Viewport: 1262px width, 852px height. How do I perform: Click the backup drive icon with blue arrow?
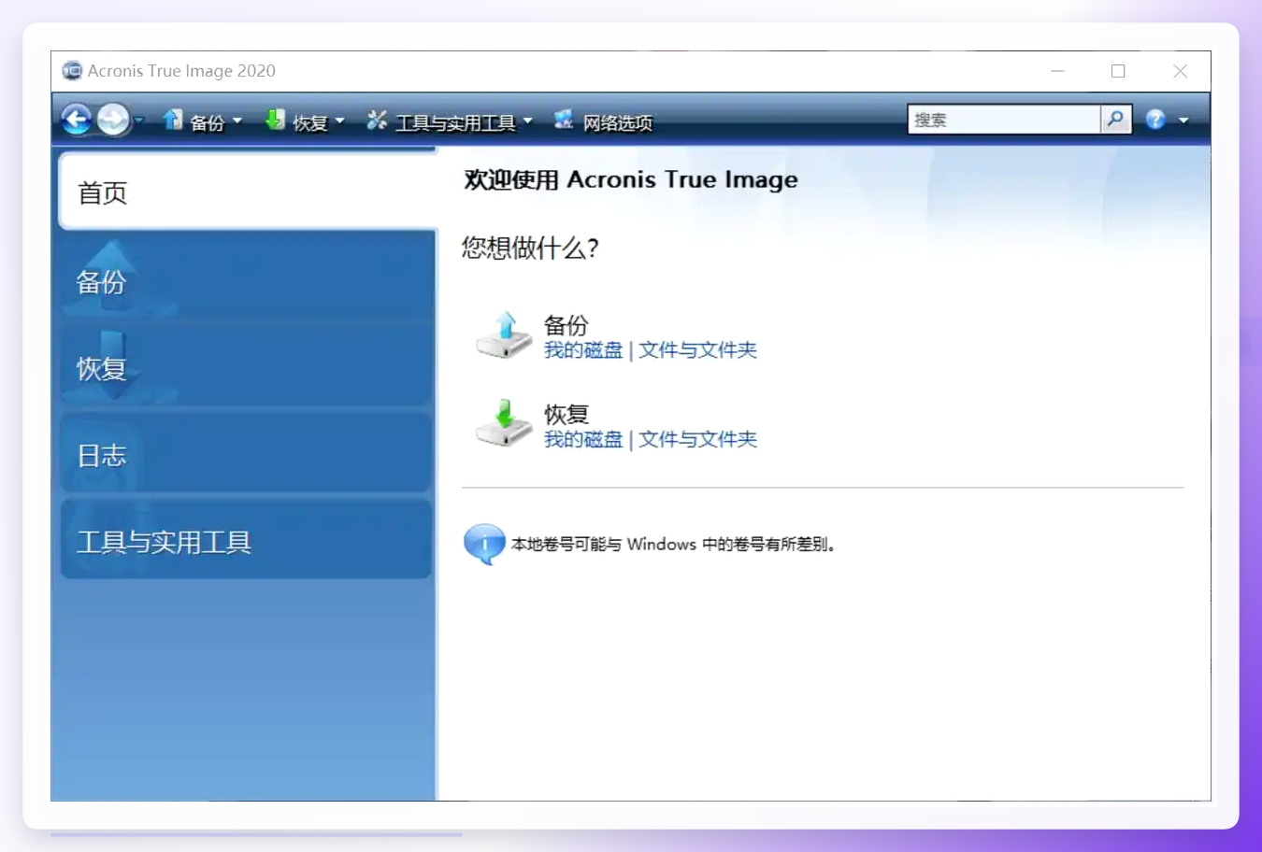click(503, 335)
